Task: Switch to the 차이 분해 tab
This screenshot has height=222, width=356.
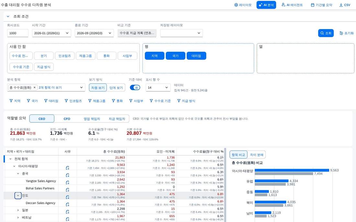Action: coord(257,155)
